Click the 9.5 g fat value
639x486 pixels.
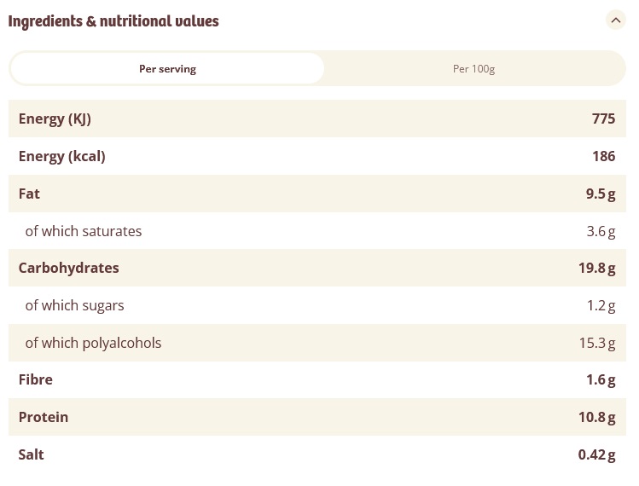point(600,194)
